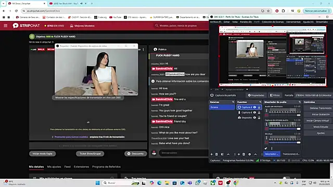Mute the YouTube tab using the speaker icon

(82, 4)
